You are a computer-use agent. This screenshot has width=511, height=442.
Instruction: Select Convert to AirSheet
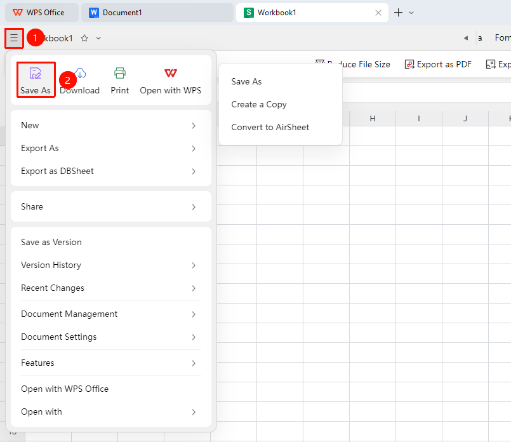281,127
